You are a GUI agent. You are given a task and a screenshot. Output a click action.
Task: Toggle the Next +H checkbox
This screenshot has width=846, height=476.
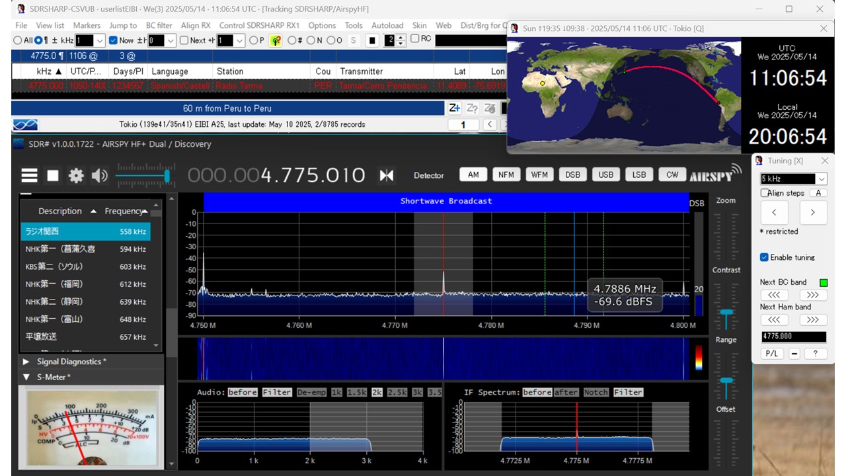(184, 40)
